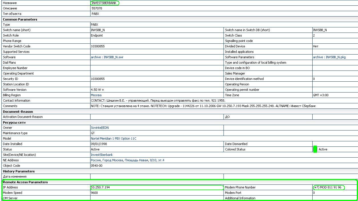
Task: Click the PABX object type value
Action: click(x=95, y=14)
